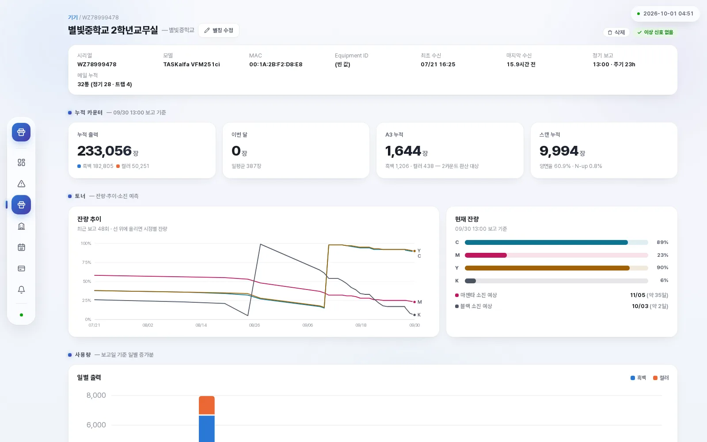Open the calendar icon in sidebar
707x442 pixels.
pyautogui.click(x=21, y=248)
